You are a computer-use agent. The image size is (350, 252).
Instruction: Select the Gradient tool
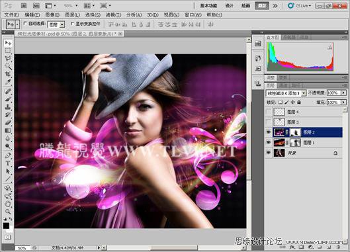click(x=8, y=130)
